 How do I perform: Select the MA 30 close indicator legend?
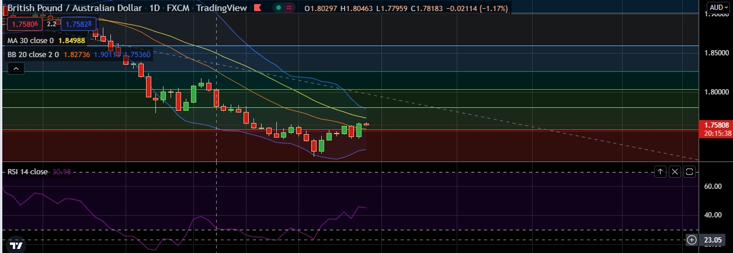pos(31,41)
